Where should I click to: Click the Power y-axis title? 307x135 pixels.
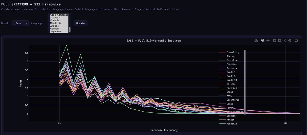tap(20, 83)
